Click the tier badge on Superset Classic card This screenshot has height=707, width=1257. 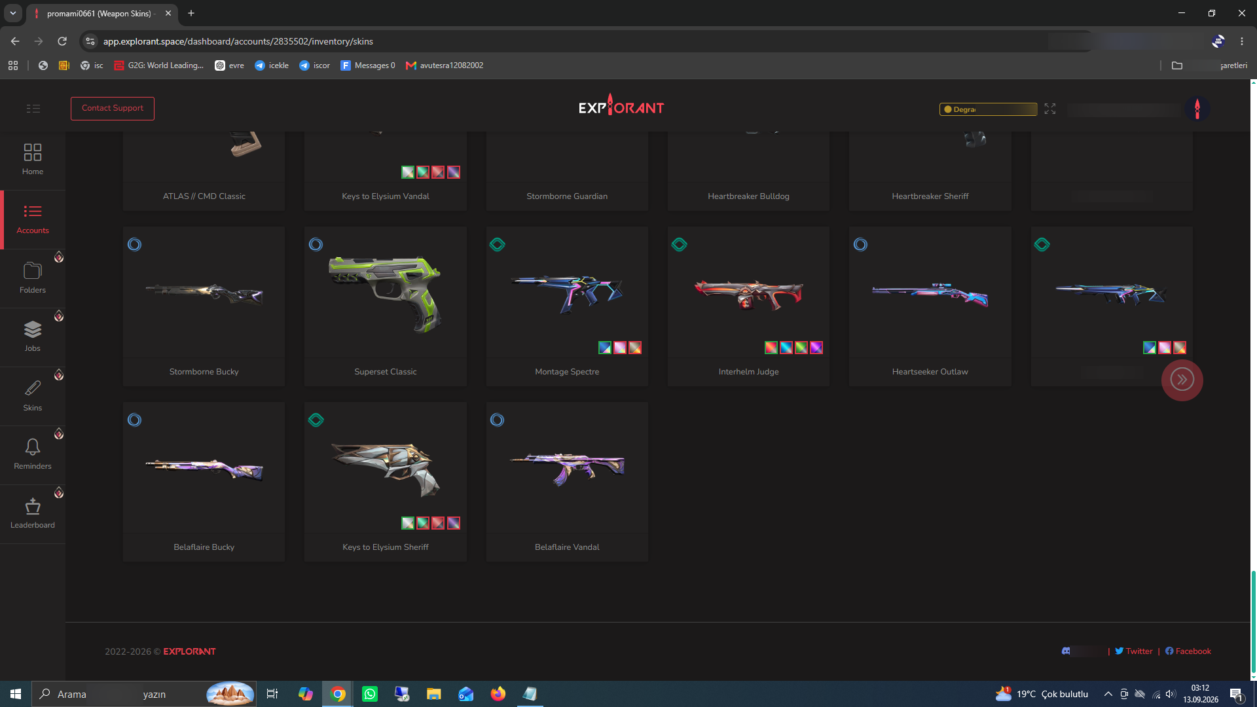point(316,245)
